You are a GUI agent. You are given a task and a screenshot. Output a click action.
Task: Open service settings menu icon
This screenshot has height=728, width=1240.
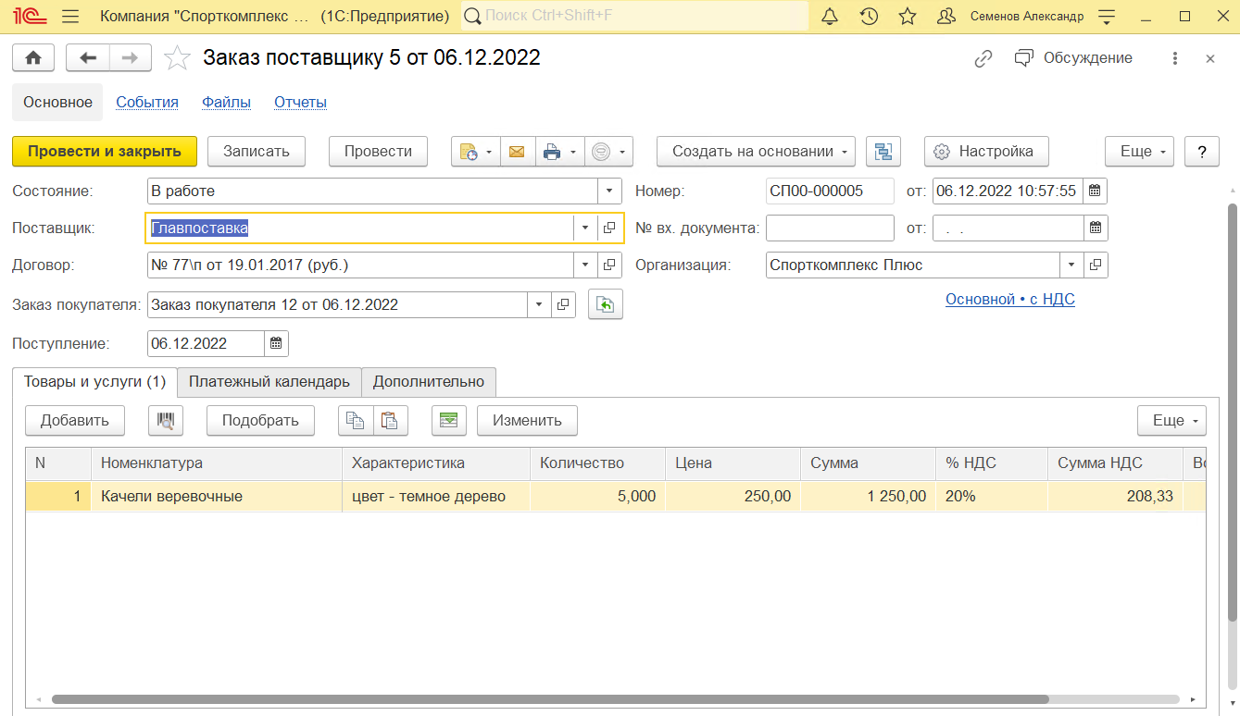[x=1106, y=17]
